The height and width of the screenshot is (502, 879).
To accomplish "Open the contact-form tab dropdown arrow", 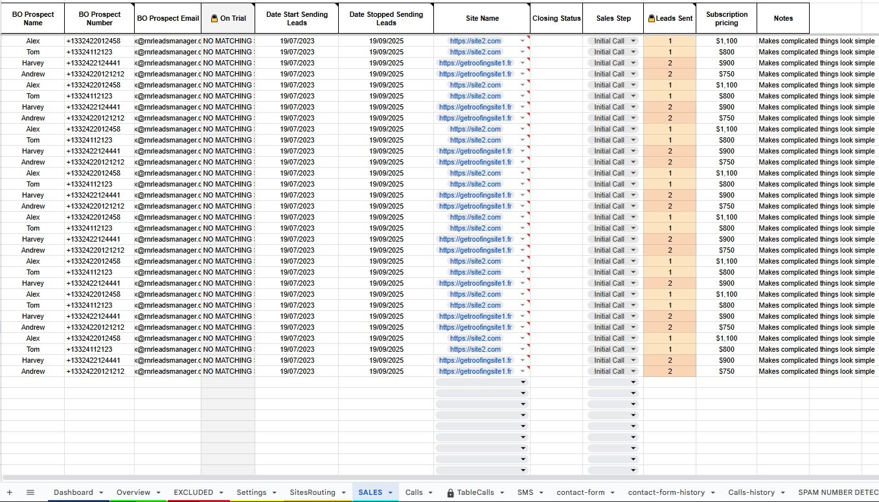I will pos(612,493).
